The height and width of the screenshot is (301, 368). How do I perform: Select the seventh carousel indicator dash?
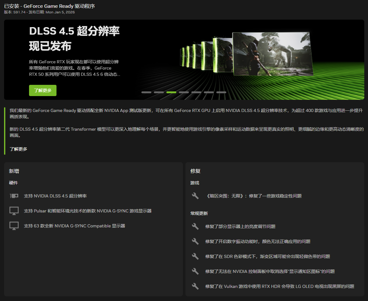(x=221, y=92)
